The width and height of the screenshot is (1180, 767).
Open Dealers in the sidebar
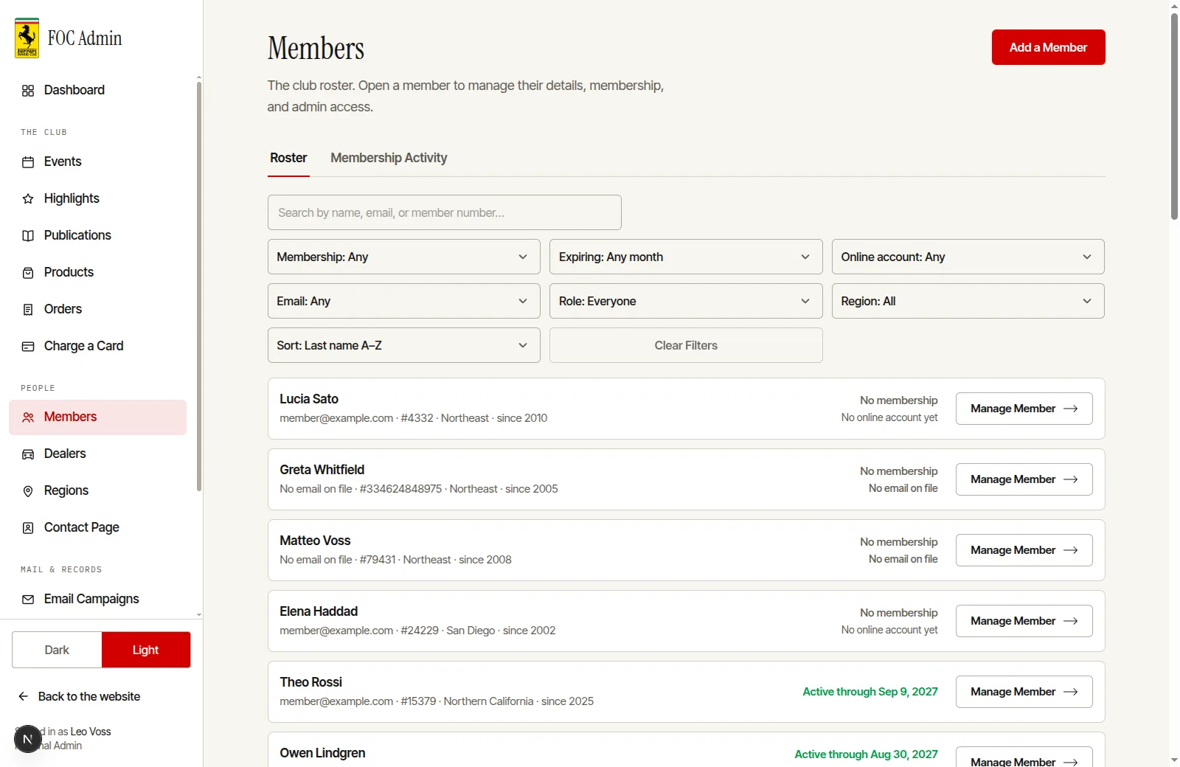tap(97, 454)
